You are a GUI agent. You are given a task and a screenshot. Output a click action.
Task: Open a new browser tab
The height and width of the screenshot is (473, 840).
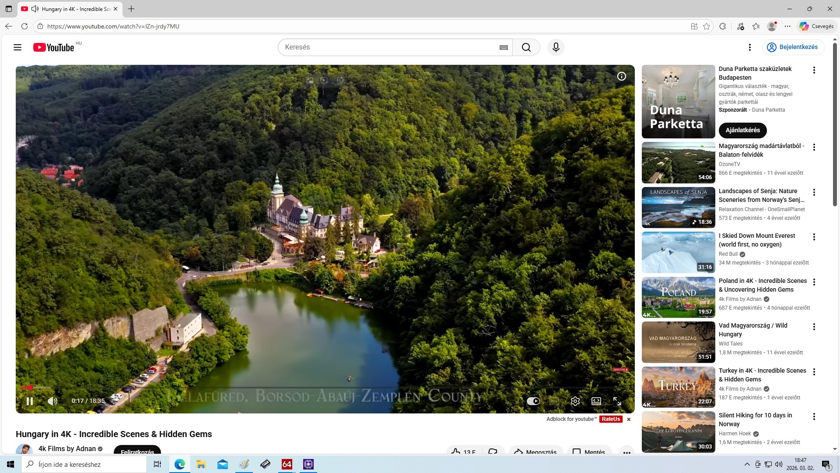tap(131, 9)
